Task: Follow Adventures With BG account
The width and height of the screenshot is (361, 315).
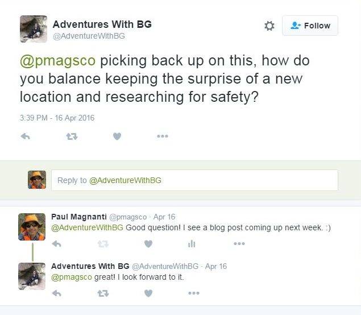Action: click(x=310, y=26)
